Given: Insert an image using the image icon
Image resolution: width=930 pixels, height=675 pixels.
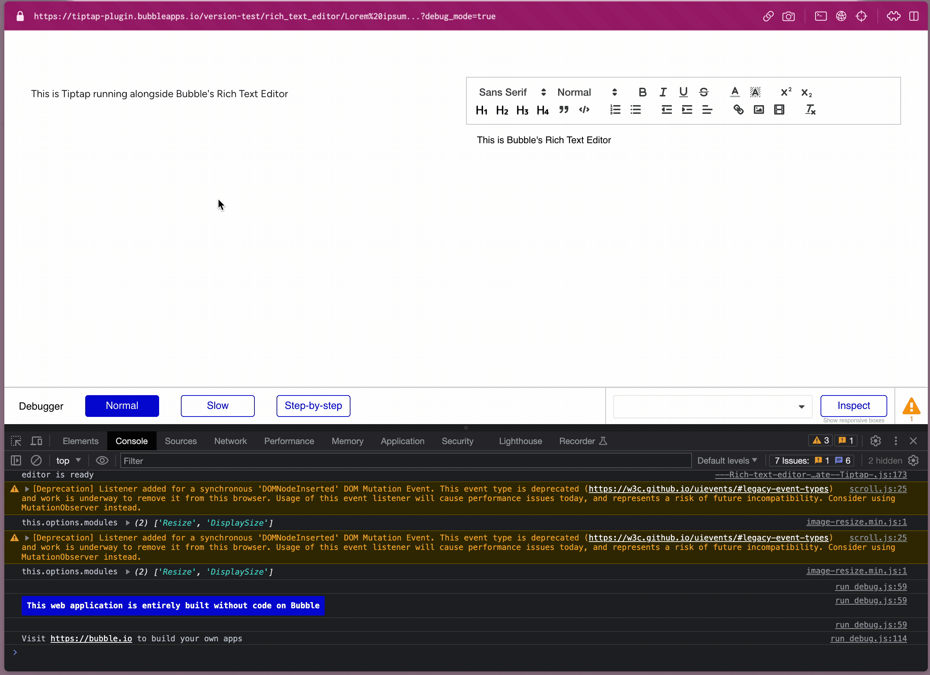Looking at the screenshot, I should 759,110.
